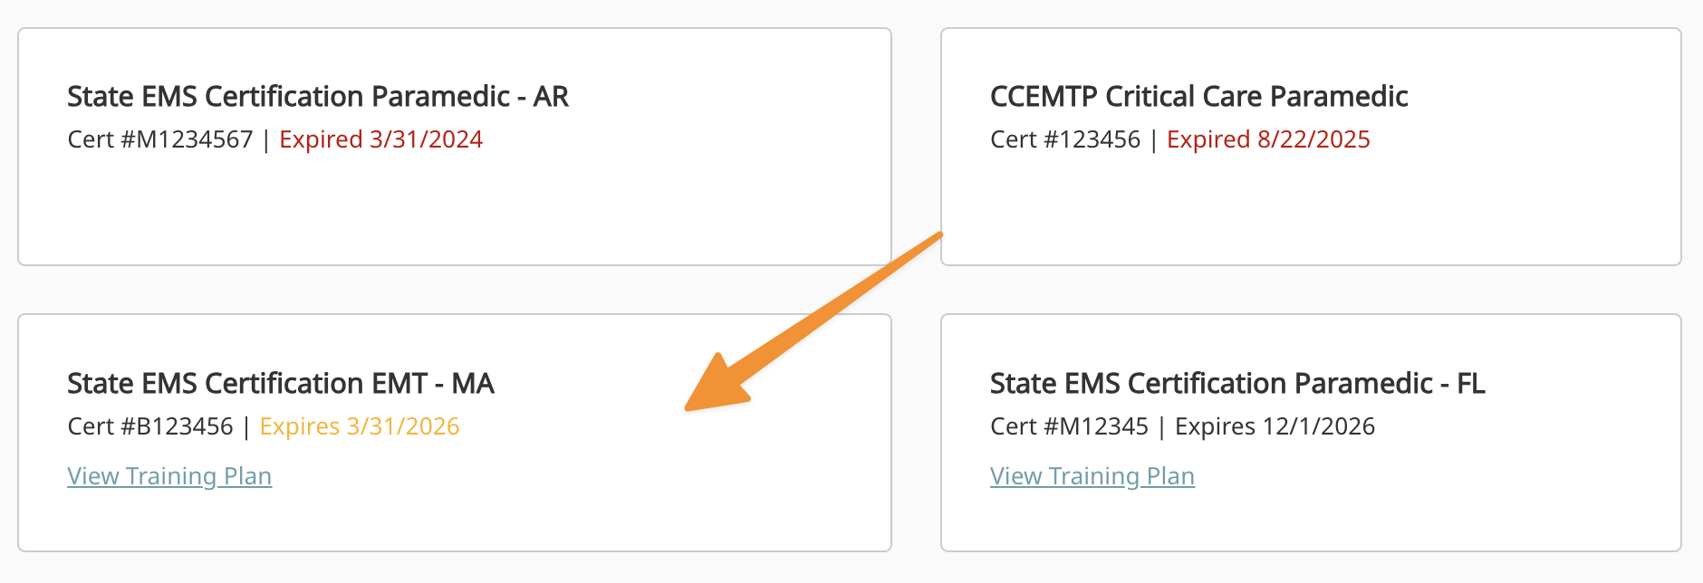This screenshot has height=583, width=1703.
Task: Click the separator bar after Cert #123456
Action: click(x=1153, y=140)
